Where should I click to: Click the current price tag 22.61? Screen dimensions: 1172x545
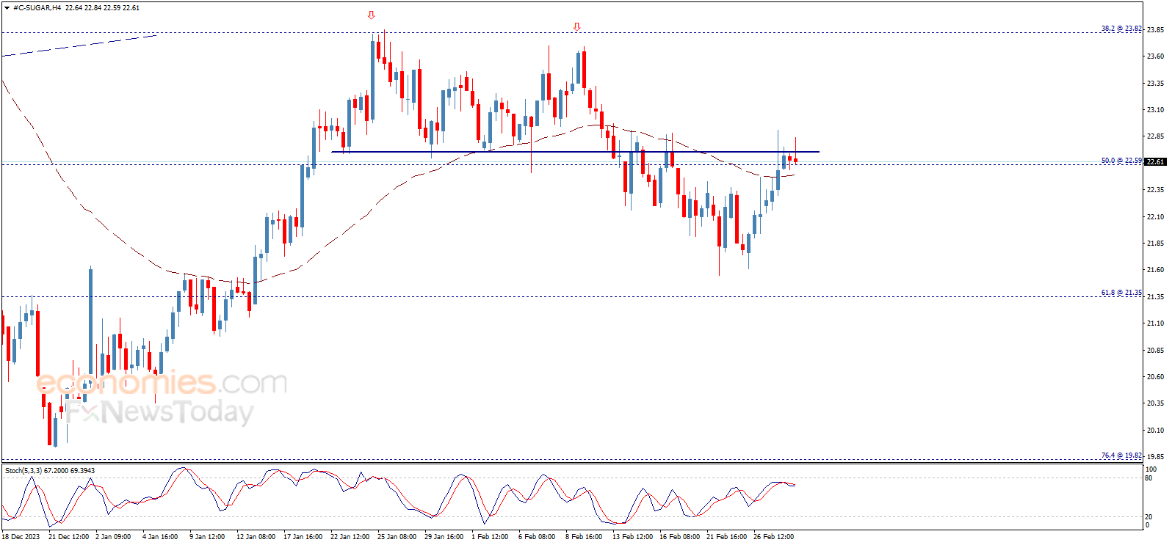point(1156,161)
